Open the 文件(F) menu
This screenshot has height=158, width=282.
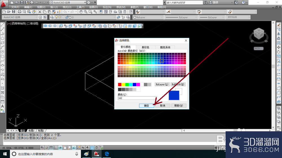click(15, 7)
